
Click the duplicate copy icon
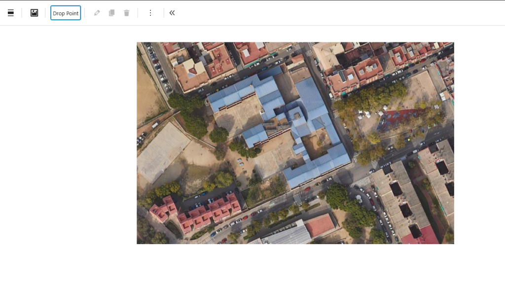coord(111,13)
